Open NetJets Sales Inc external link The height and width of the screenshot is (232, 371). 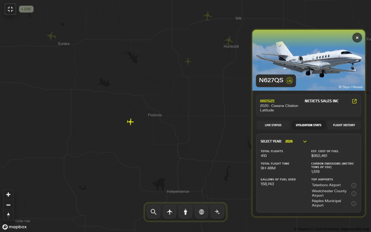coord(354,101)
